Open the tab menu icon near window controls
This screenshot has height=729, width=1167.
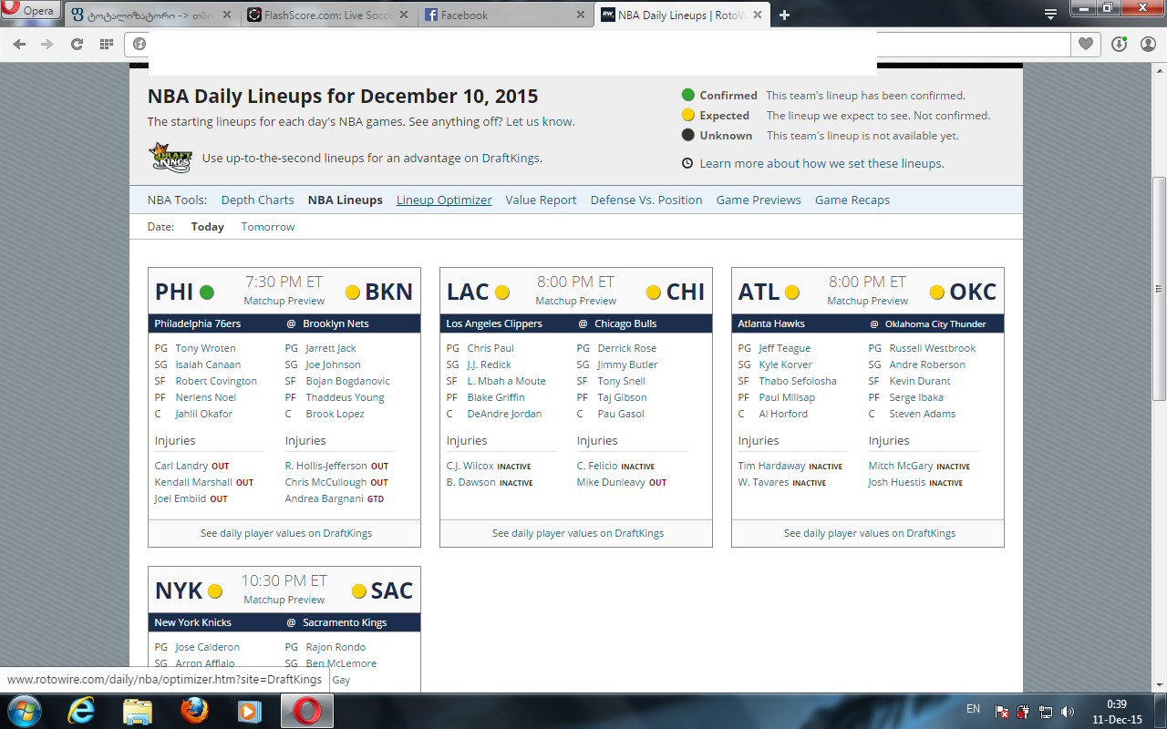coord(1050,14)
